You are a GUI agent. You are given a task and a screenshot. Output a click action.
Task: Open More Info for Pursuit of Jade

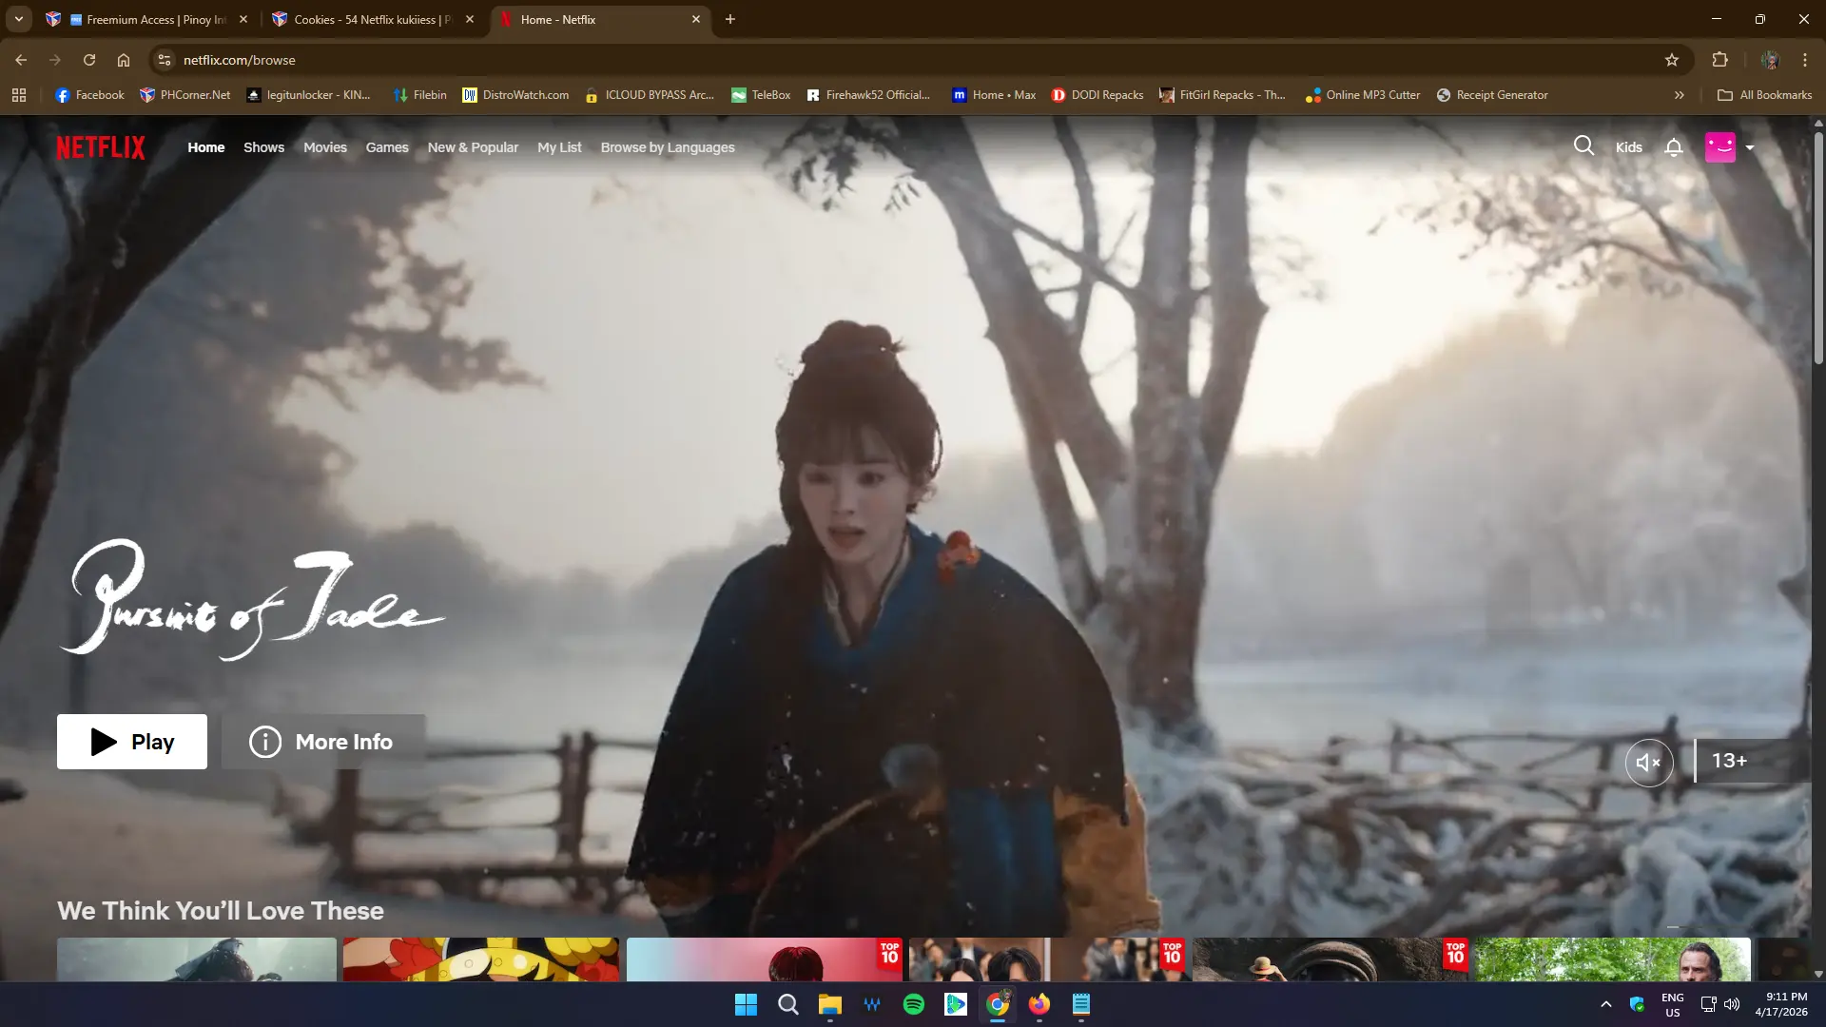click(x=323, y=742)
